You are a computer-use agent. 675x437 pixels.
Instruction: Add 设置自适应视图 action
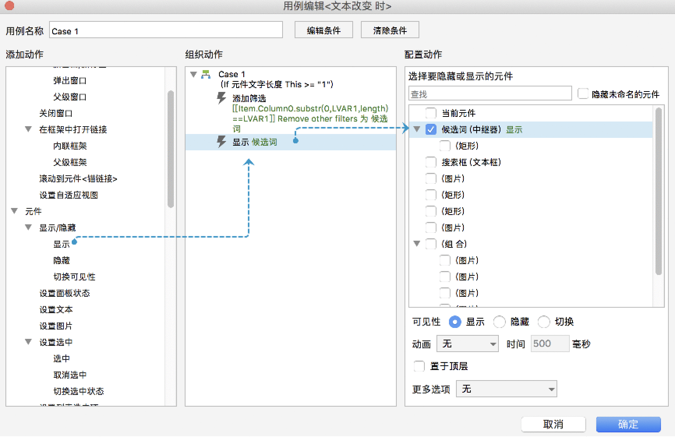coord(68,195)
